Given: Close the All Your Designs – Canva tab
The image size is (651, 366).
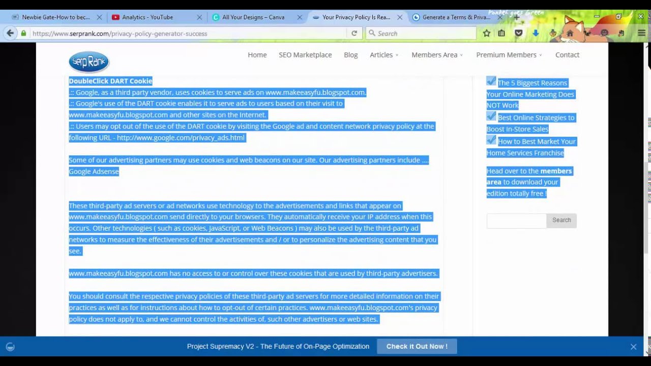Looking at the screenshot, I should (300, 17).
